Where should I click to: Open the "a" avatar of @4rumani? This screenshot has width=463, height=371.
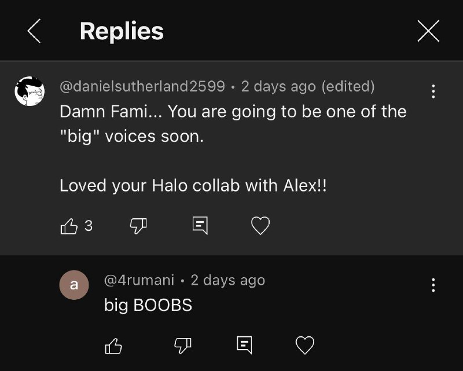[74, 285]
